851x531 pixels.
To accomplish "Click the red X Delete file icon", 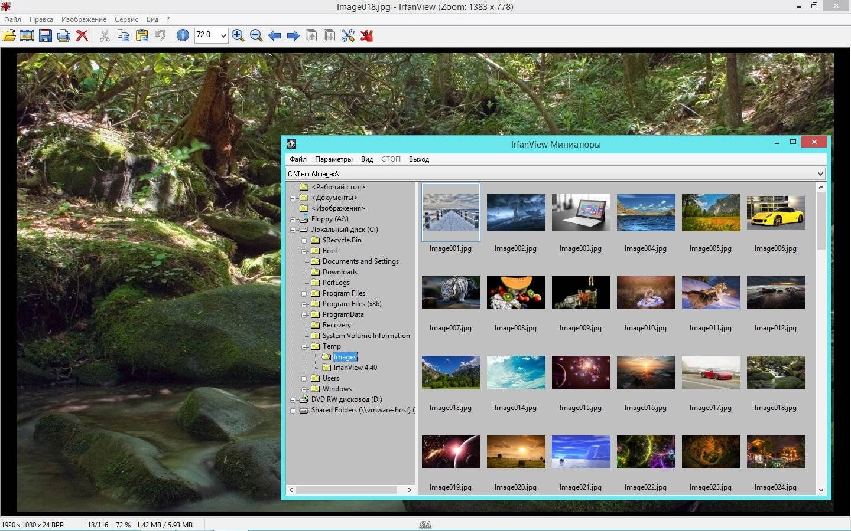I will 82,35.
